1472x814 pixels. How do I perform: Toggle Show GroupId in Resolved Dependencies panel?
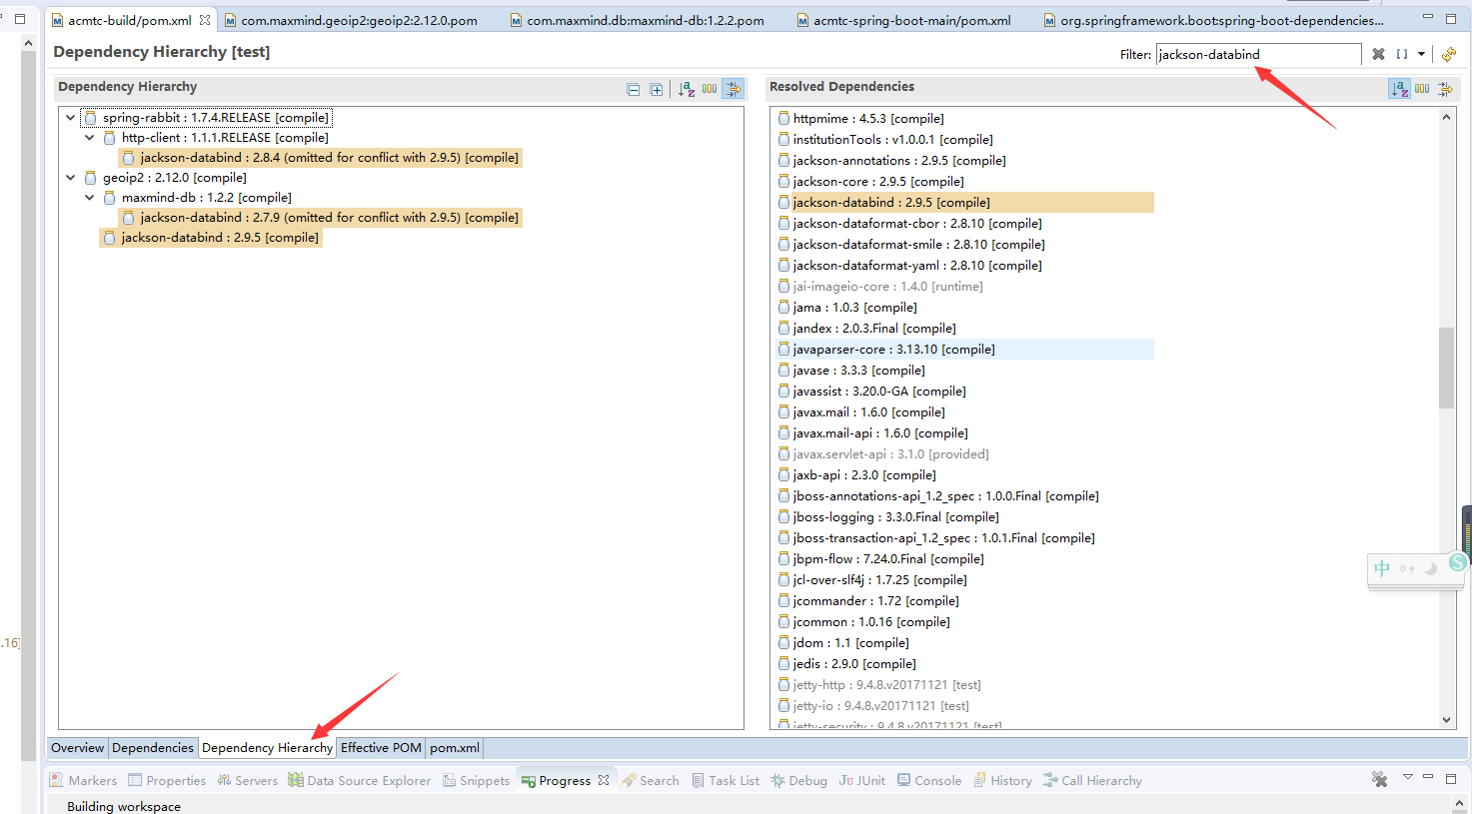point(1422,89)
